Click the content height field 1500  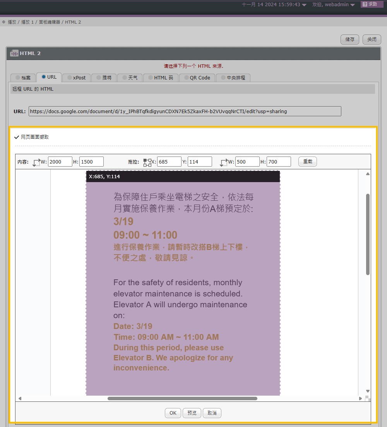91,162
